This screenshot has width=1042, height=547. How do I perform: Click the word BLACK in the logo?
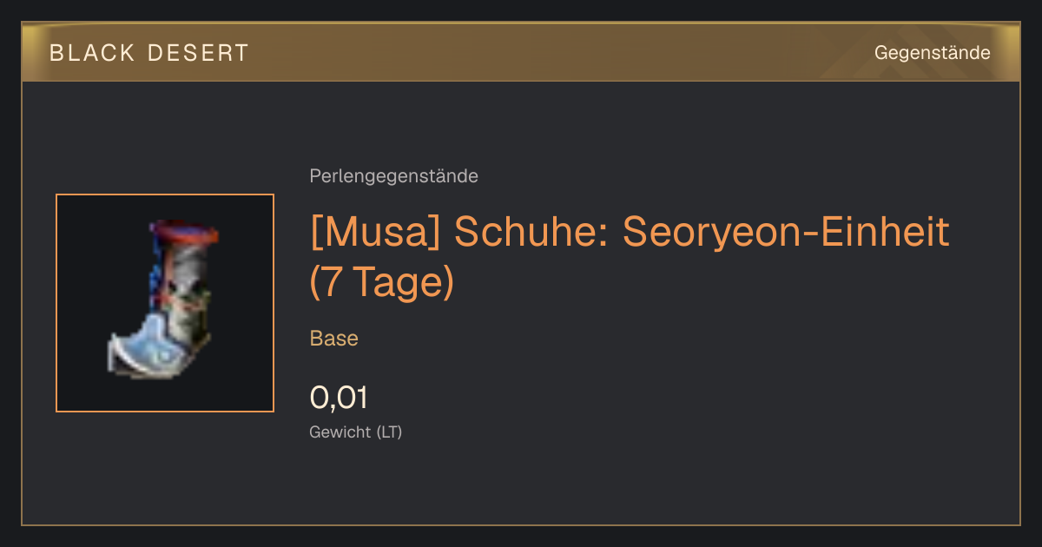tap(93, 53)
